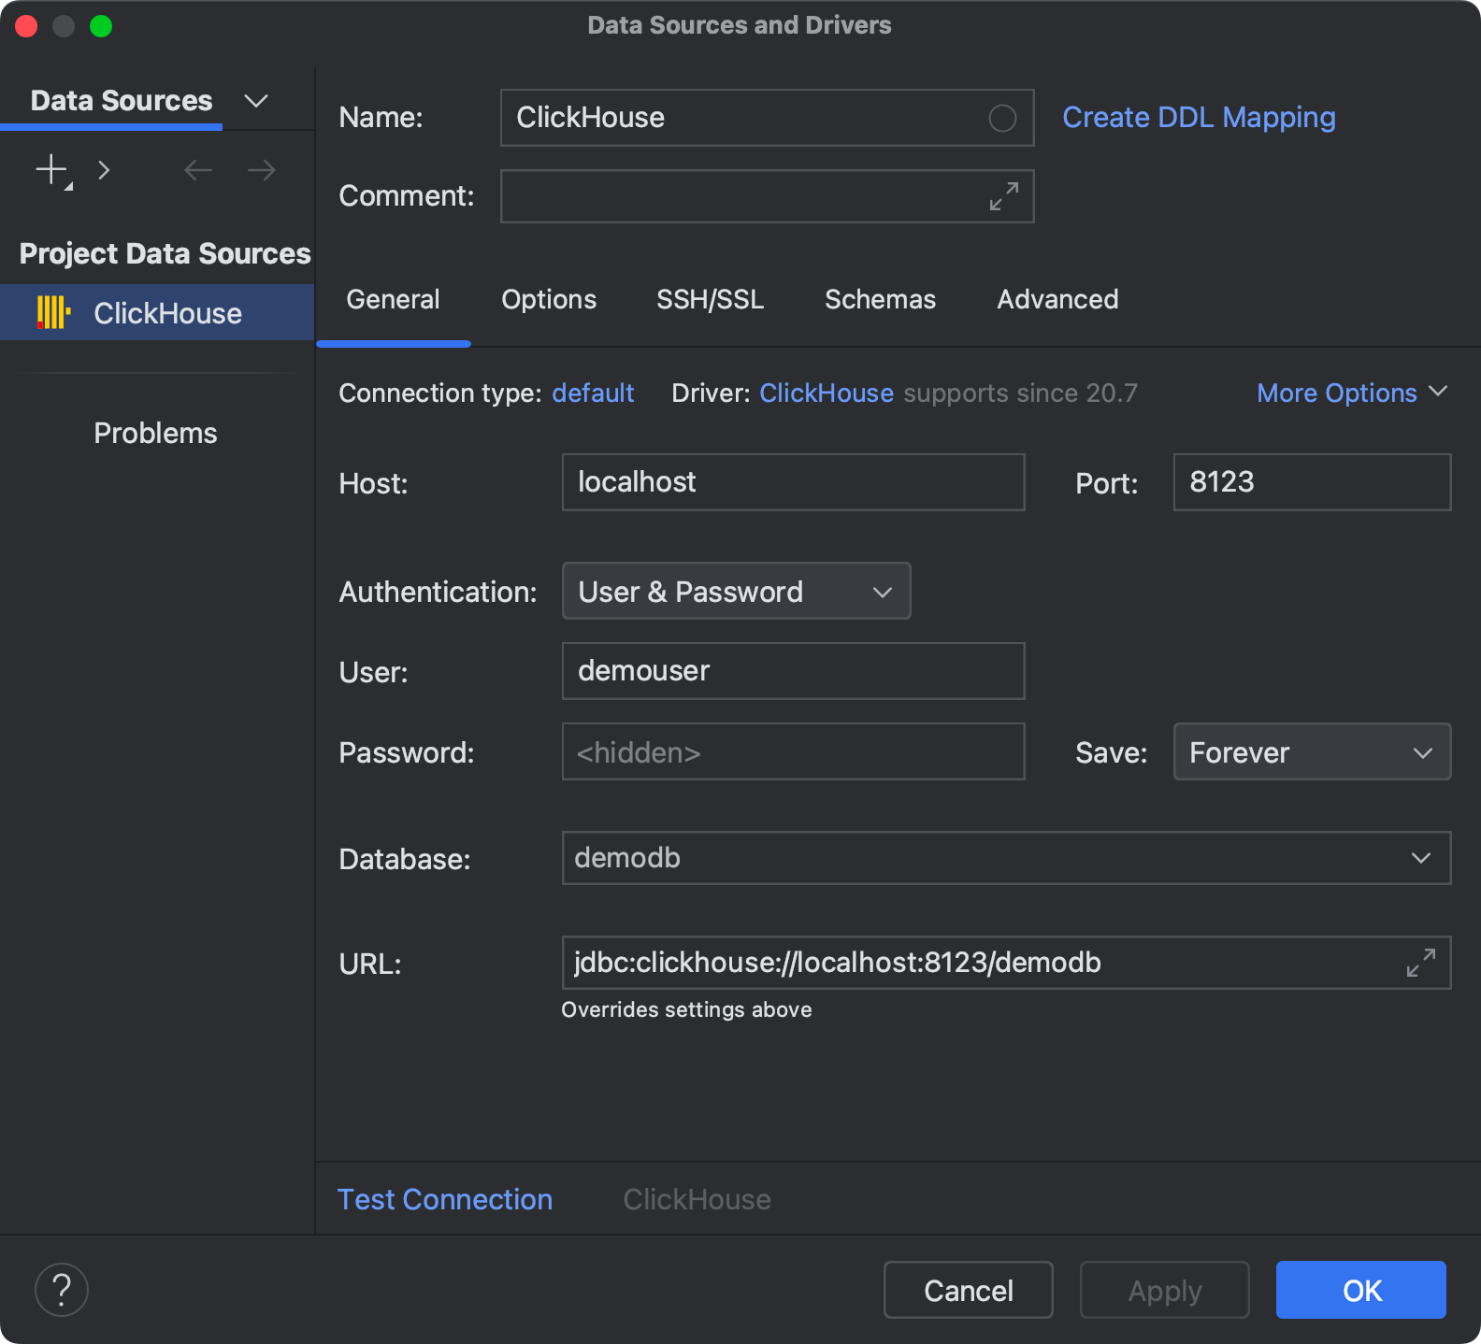Viewport: 1481px width, 1344px height.
Task: Click into the Host input field
Action: click(x=793, y=482)
